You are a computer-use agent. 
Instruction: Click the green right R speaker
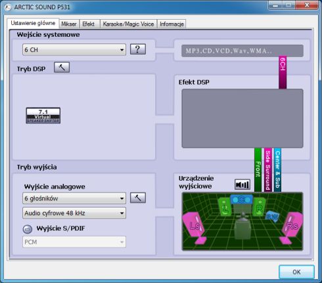[259, 207]
